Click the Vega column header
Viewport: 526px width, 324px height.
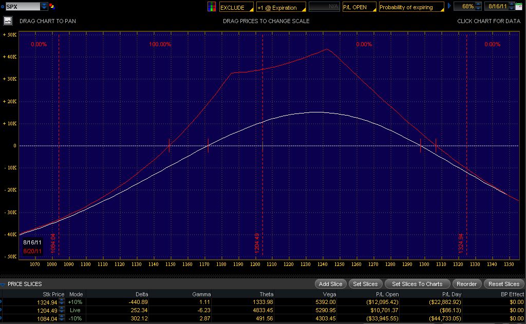pos(329,294)
